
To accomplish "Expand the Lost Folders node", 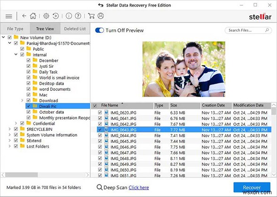I will pos(10,146).
